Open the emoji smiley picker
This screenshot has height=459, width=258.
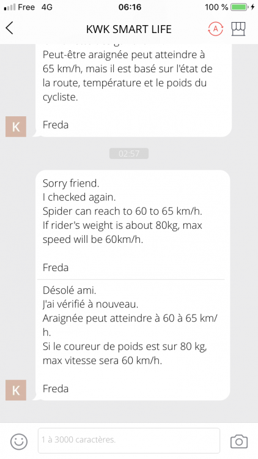(x=19, y=441)
